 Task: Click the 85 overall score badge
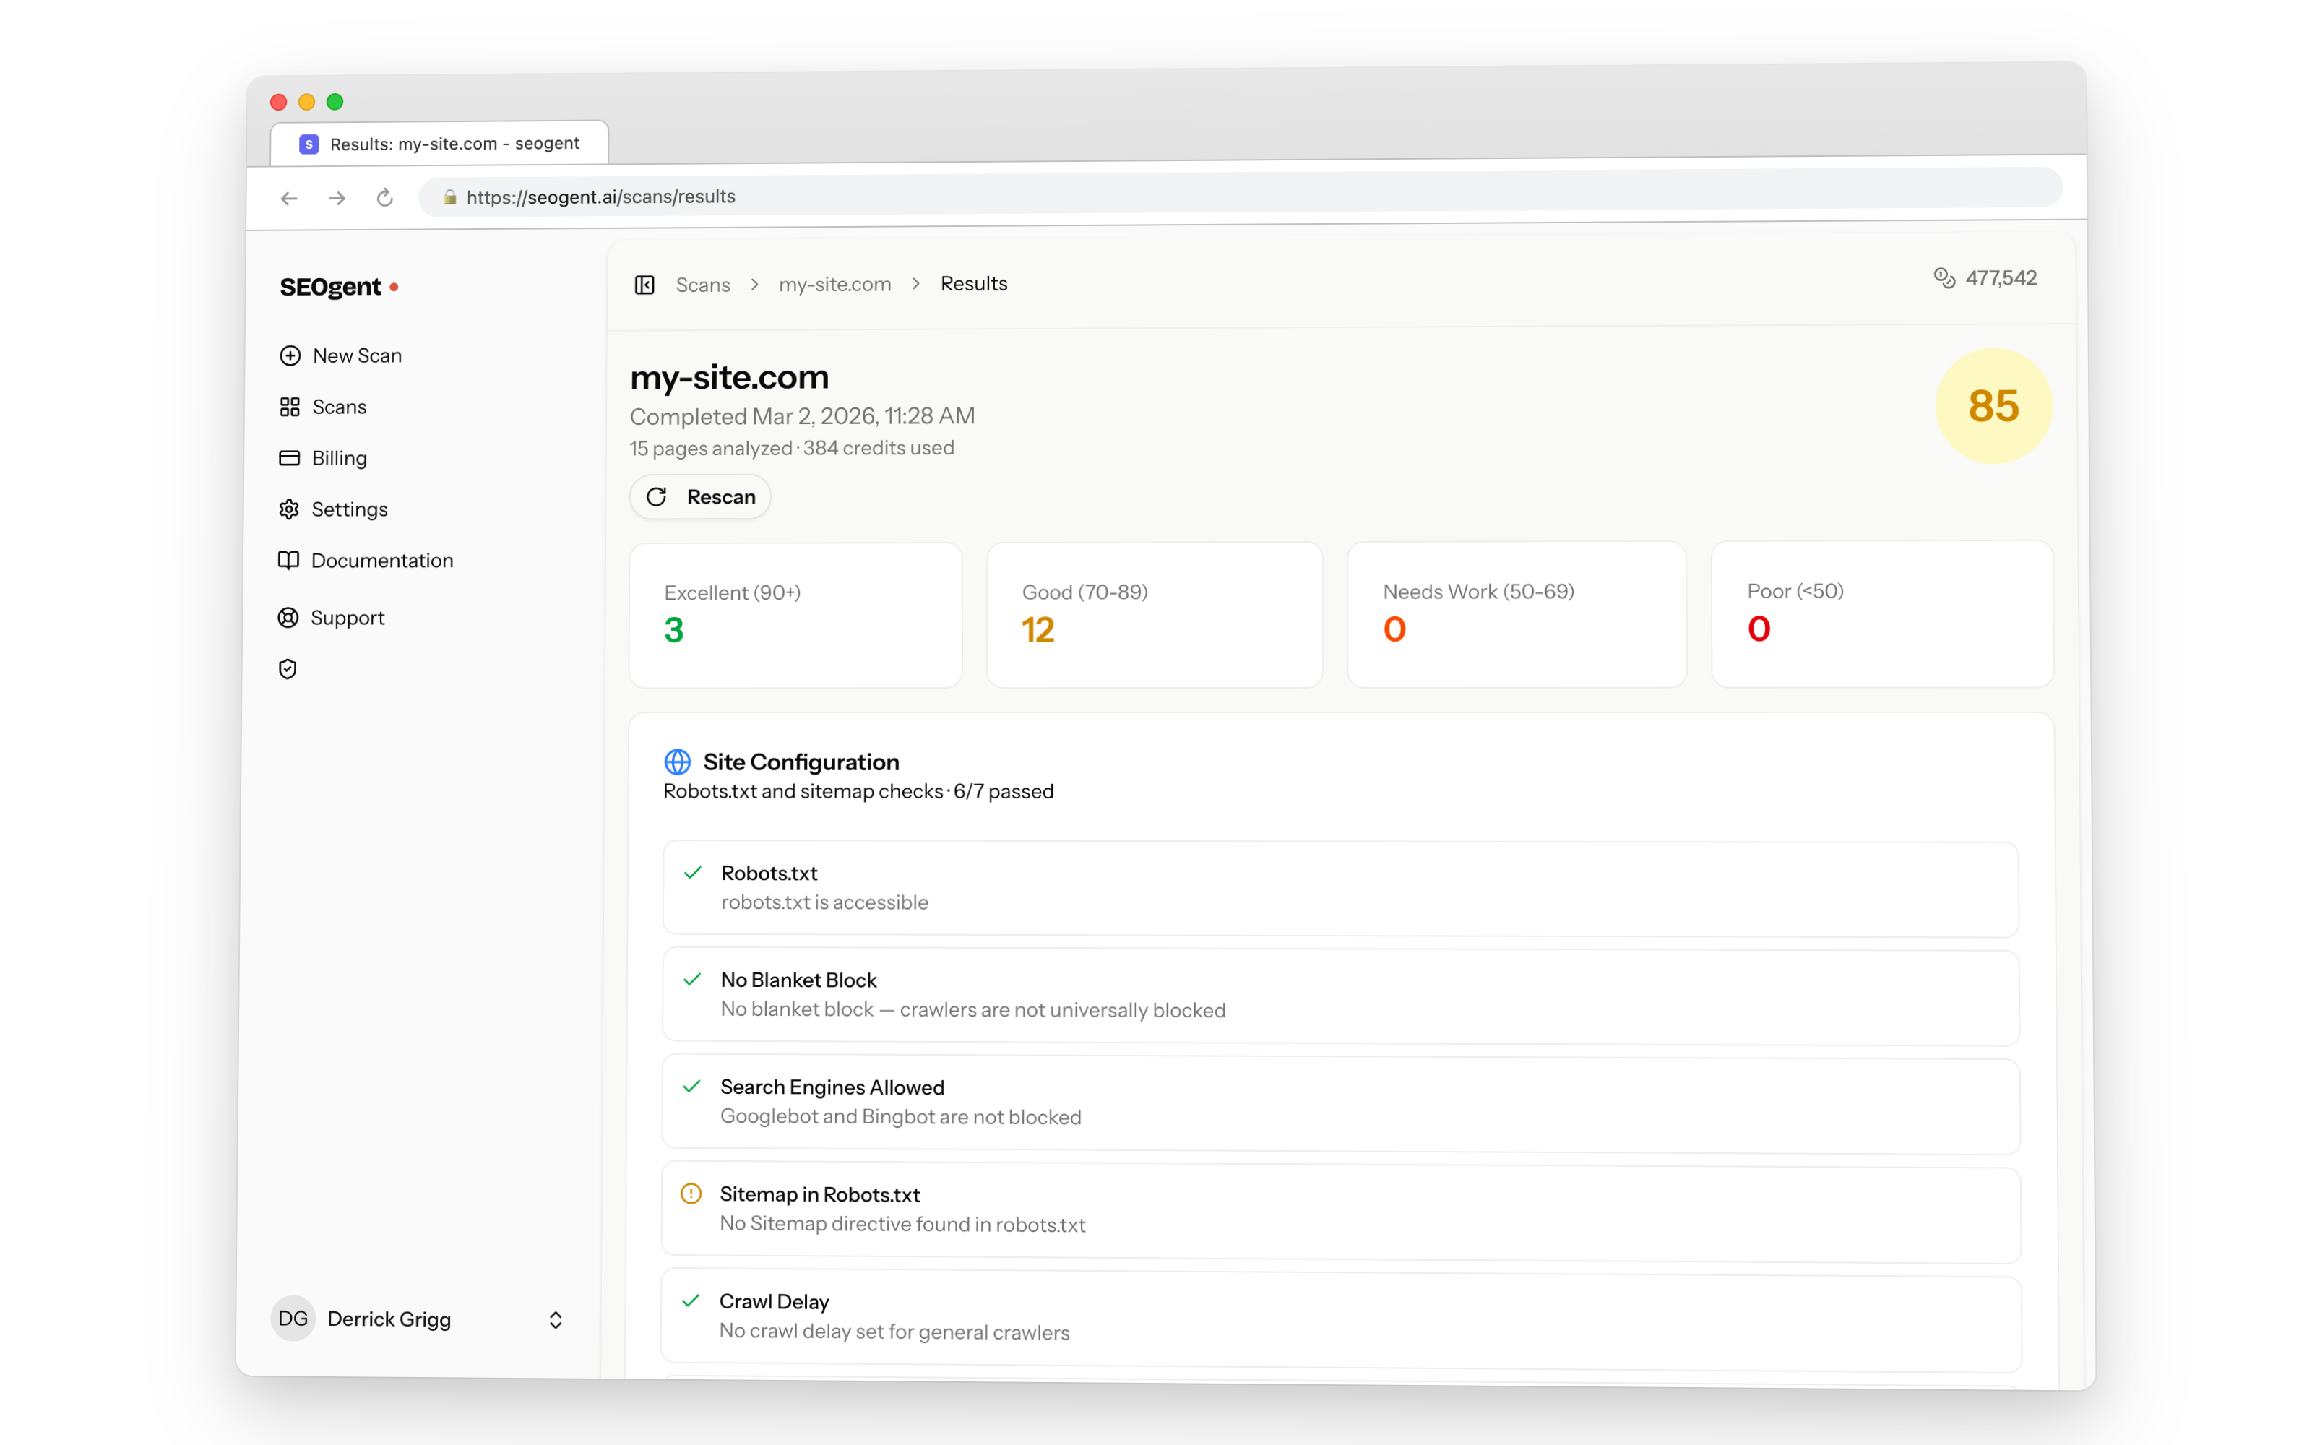tap(1993, 406)
